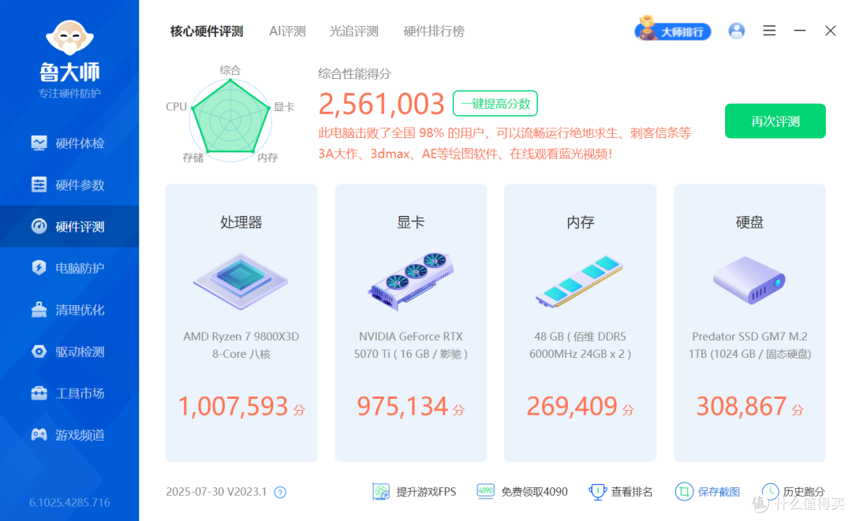Open 游戏频道 section
This screenshot has width=852, height=521.
coord(69,435)
